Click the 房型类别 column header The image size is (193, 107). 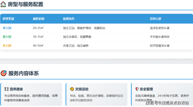(x=8, y=19)
